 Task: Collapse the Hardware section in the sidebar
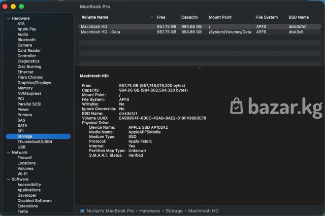pyautogui.click(x=8, y=18)
